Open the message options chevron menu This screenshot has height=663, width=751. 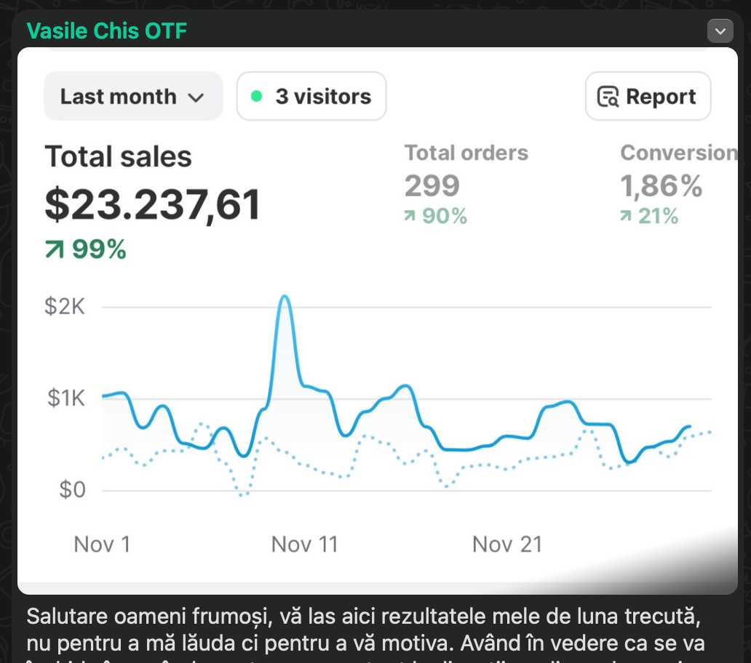720,31
